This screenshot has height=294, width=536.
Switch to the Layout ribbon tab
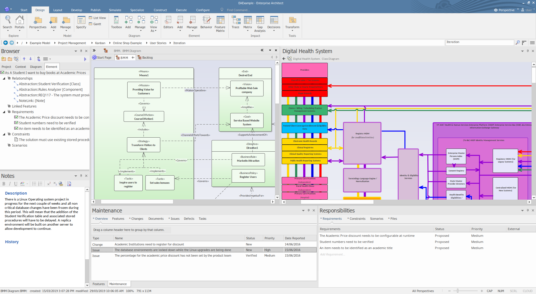(58, 10)
